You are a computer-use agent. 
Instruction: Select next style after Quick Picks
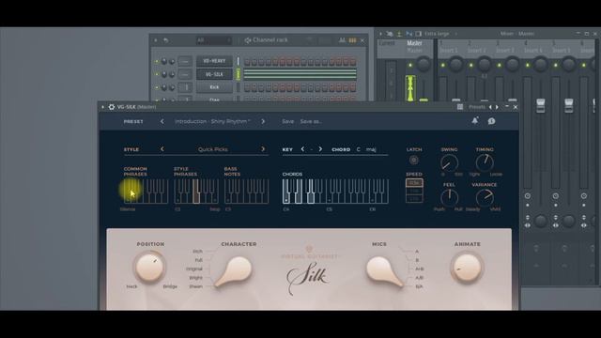[263, 149]
